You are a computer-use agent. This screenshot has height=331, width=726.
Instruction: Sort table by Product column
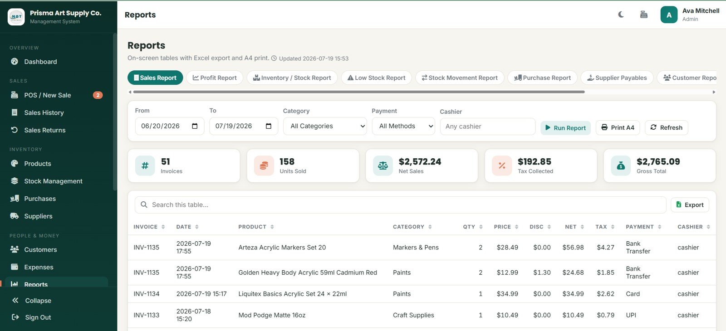coord(256,227)
